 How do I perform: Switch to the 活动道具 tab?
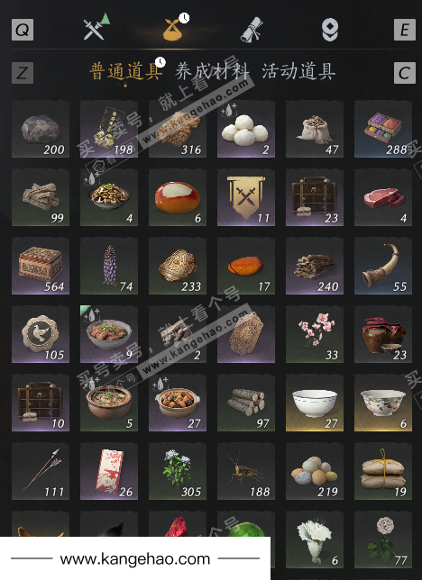298,71
